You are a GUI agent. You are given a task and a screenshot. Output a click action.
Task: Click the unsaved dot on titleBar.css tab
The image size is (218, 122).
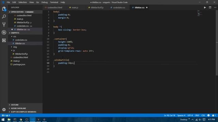click(147, 7)
